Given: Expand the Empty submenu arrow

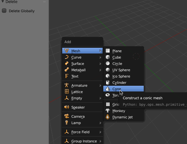Looking at the screenshot, I should coord(100,98).
